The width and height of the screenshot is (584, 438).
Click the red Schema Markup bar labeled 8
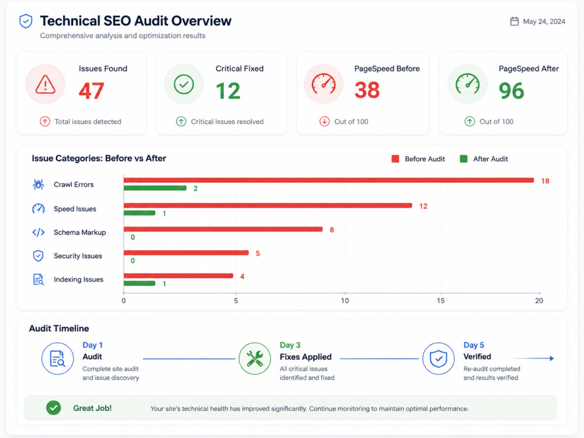[223, 230]
